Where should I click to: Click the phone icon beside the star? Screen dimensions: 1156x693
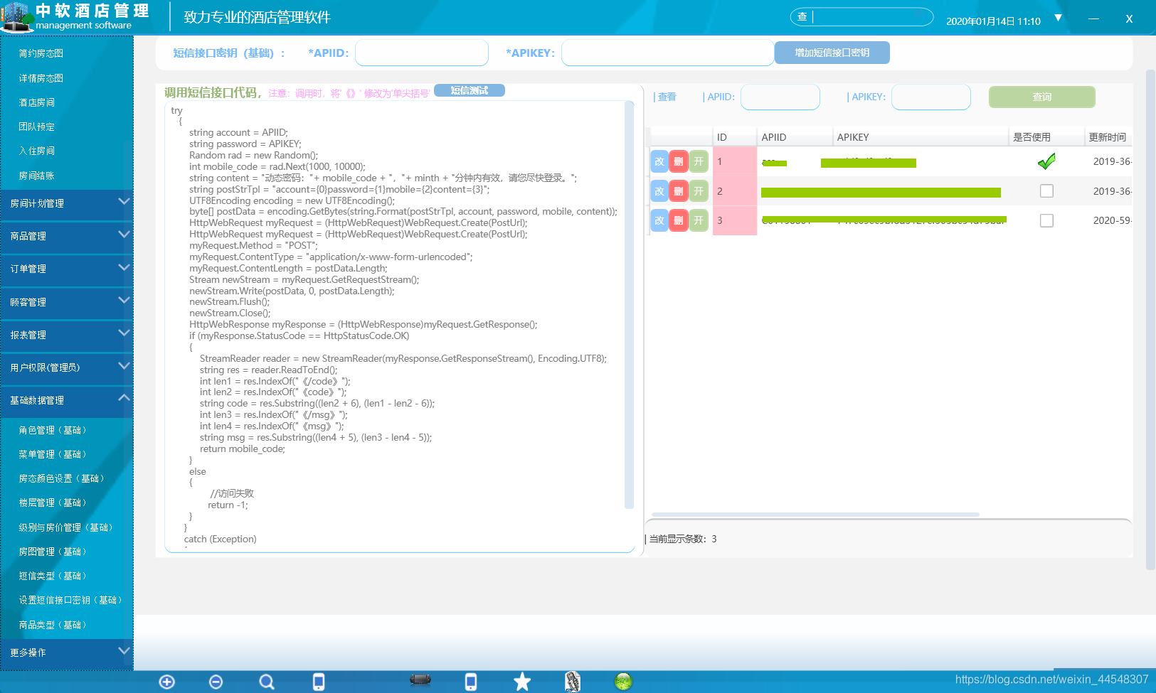pos(471,682)
